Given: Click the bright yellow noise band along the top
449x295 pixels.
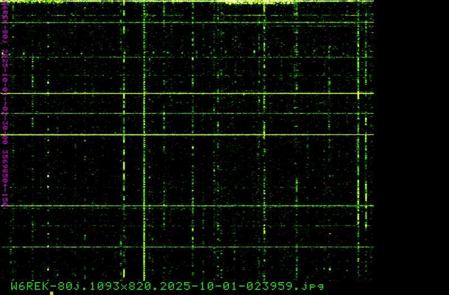Looking at the screenshot, I should (224, 2).
